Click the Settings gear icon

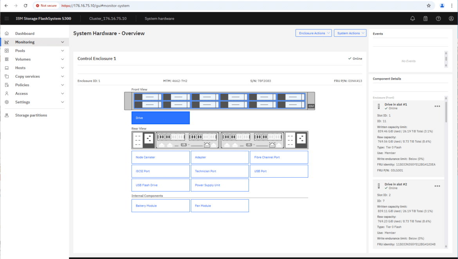point(7,102)
